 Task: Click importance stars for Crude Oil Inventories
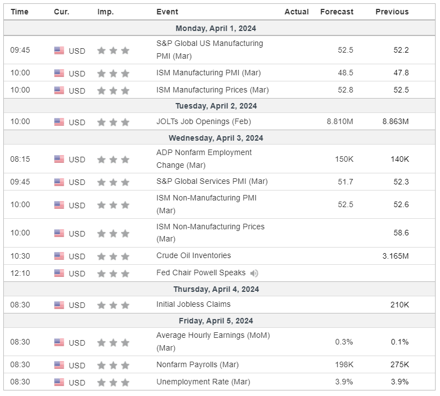pyautogui.click(x=113, y=256)
